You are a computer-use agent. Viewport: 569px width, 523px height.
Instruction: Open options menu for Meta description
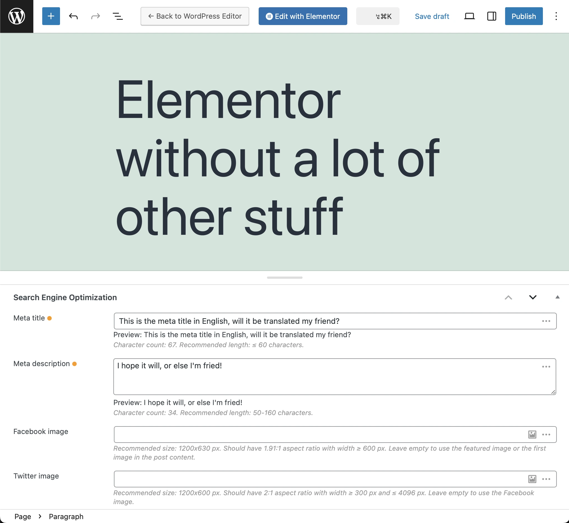click(546, 366)
